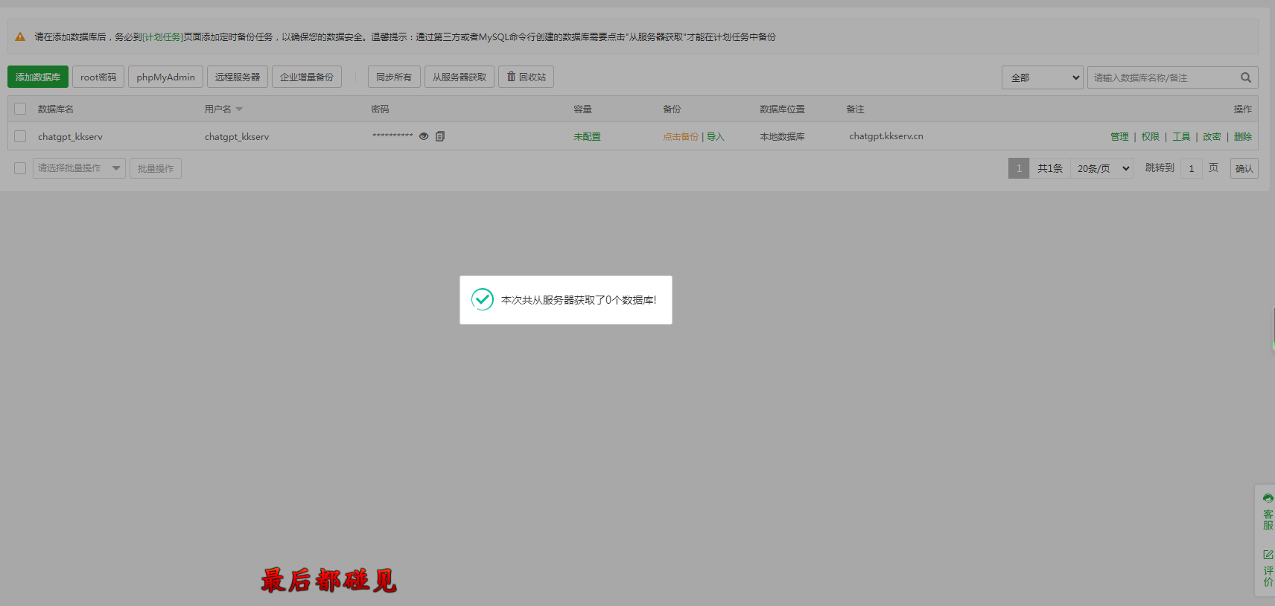Confirm page jump with 确认
This screenshot has width=1275, height=606.
coord(1244,168)
